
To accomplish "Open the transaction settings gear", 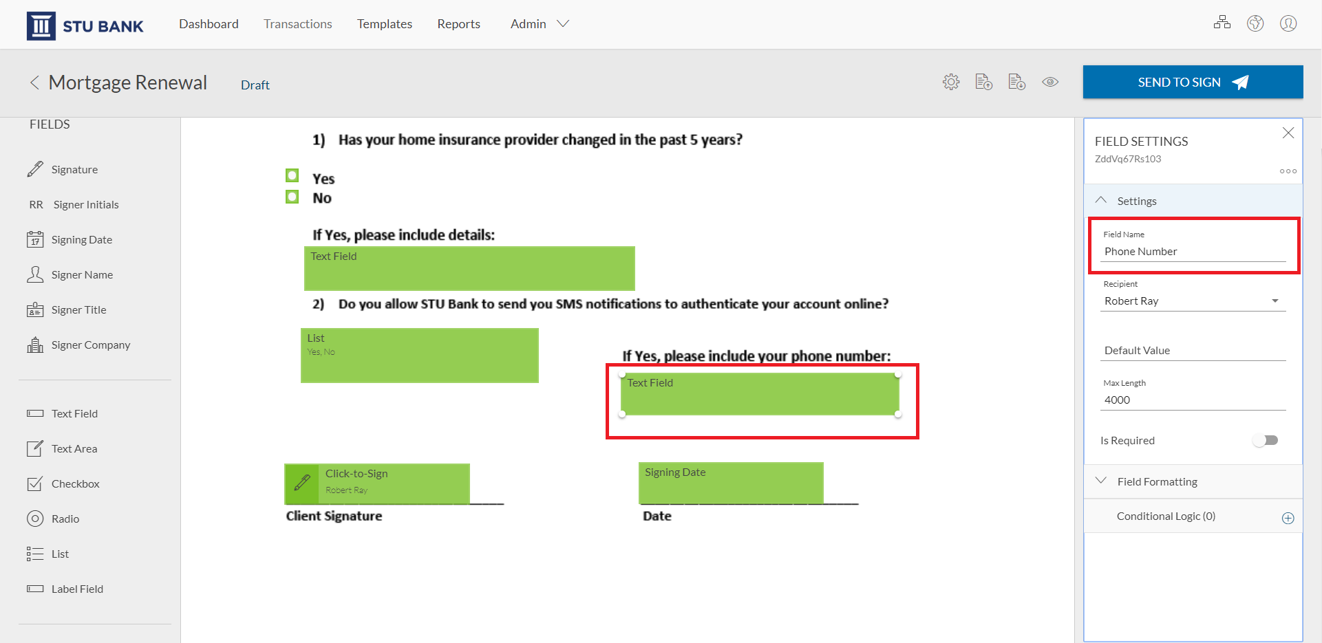I will click(951, 82).
